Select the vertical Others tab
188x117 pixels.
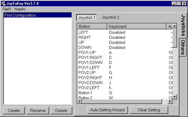point(183,47)
